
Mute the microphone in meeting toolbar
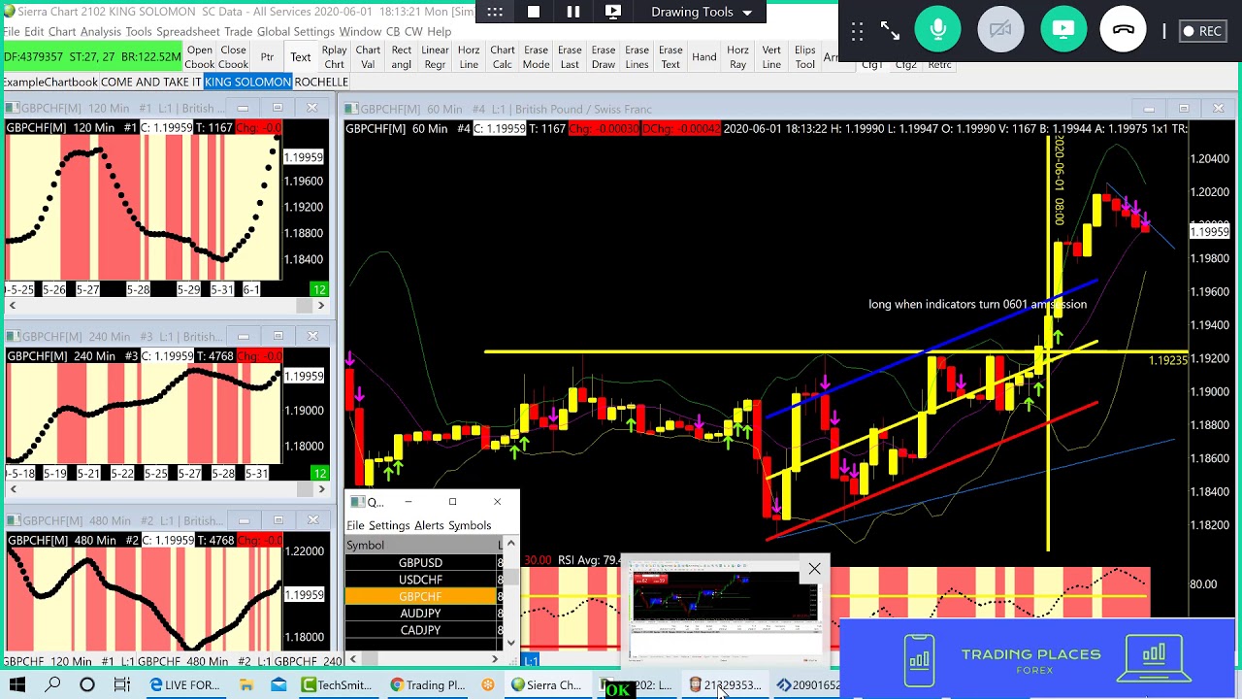pyautogui.click(x=937, y=30)
